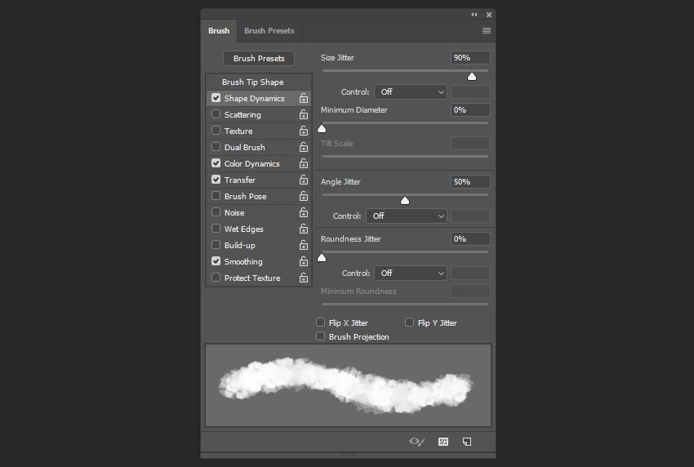Select the Brush tab
Viewport: 694px width, 467px height.
(x=219, y=31)
